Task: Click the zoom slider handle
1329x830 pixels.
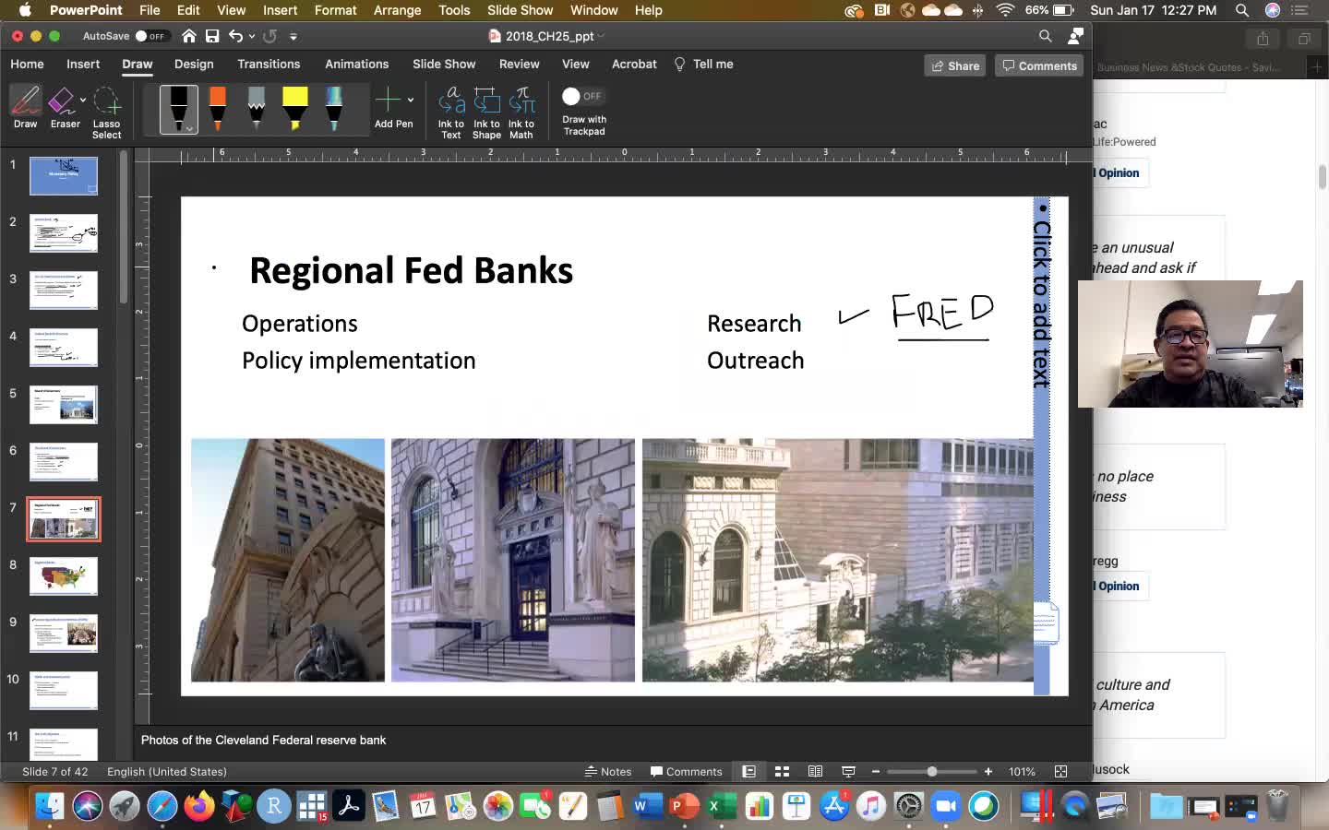Action: tap(932, 771)
